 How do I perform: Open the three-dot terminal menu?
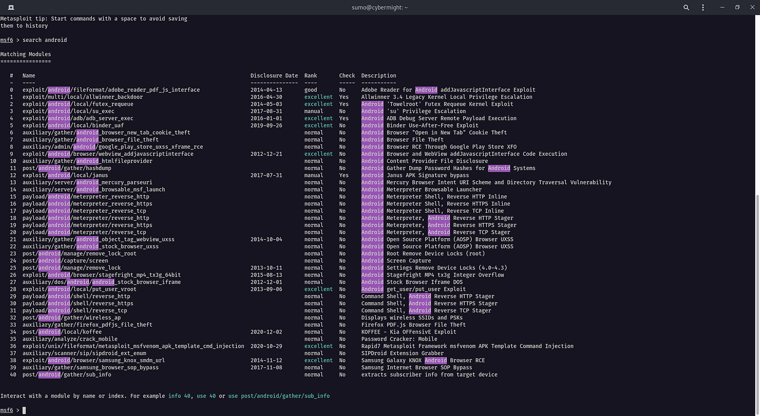[x=703, y=8]
